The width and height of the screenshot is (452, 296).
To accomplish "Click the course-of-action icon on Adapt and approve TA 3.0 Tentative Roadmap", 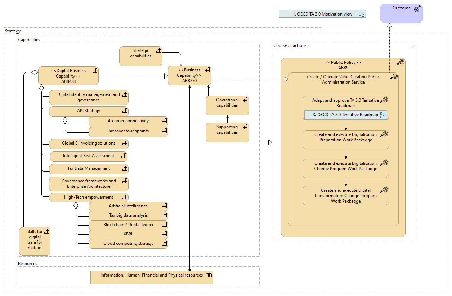I will 384,100.
